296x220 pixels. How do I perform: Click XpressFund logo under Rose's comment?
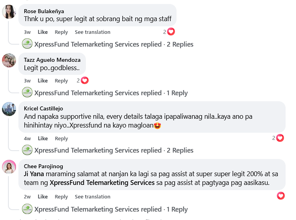point(27,44)
